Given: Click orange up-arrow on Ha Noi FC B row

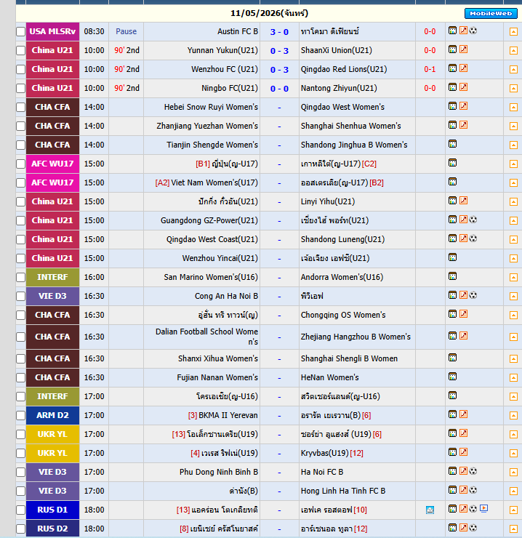Looking at the screenshot, I should click(513, 473).
